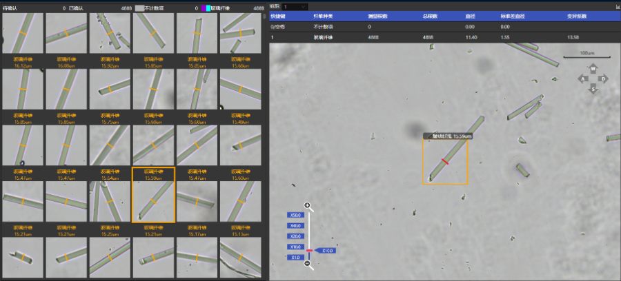
Task: Click the 15.59um fiber label tag in view
Action: [448, 136]
